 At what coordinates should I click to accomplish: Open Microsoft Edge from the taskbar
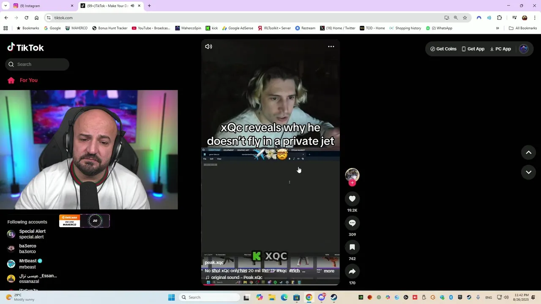(284, 297)
